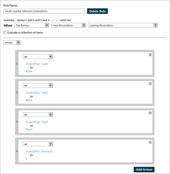The image size is (170, 174).
Task: Change the always condition dropdown
Action: click(x=12, y=43)
